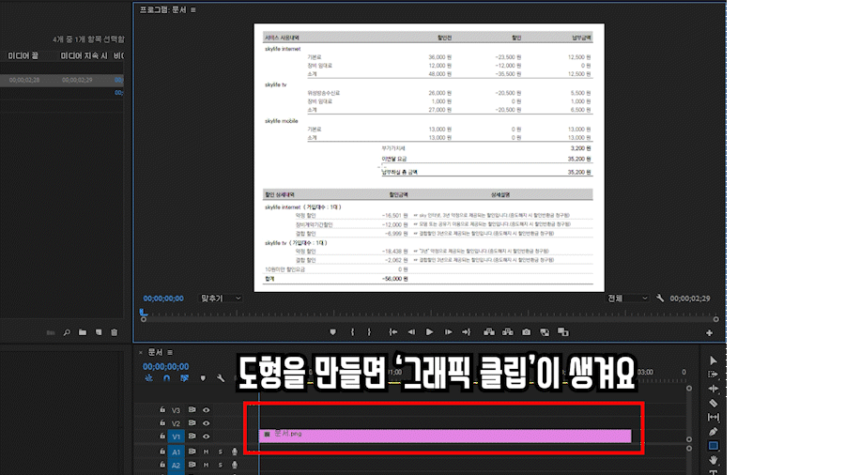Select the Pen tool

click(x=713, y=432)
